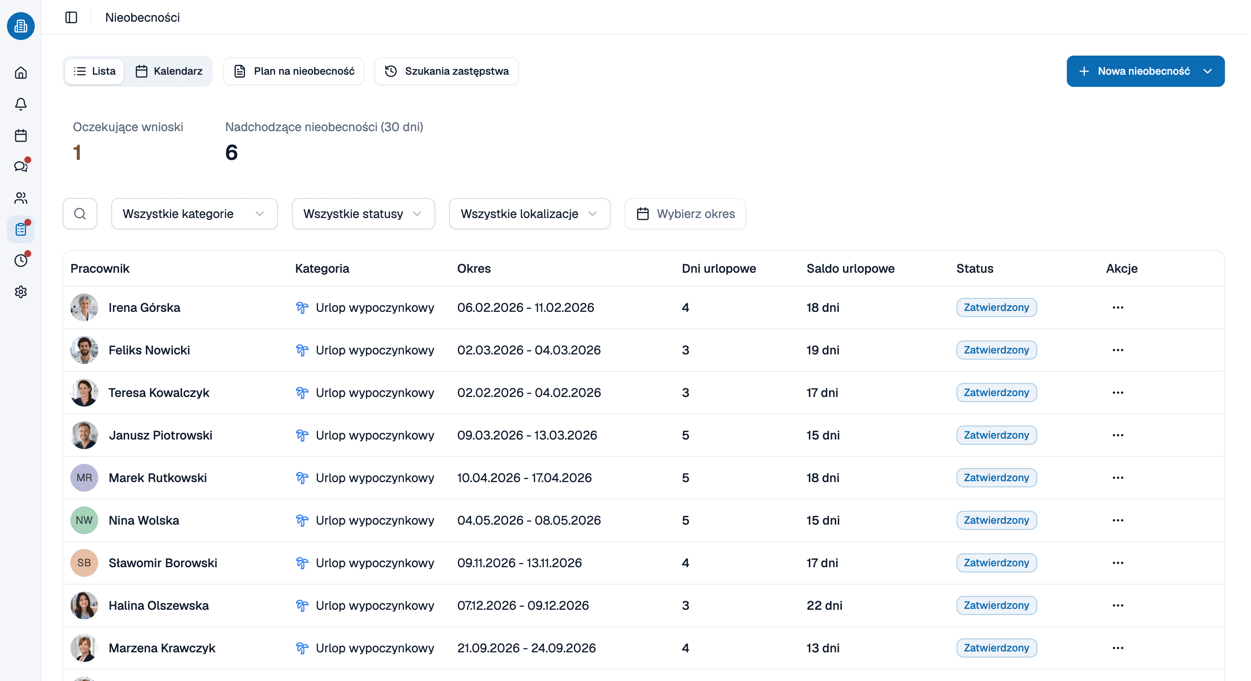Screen dimensions: 1251x681
Task: Click Nadchodzące nieobecności count 6
Action: (x=231, y=152)
